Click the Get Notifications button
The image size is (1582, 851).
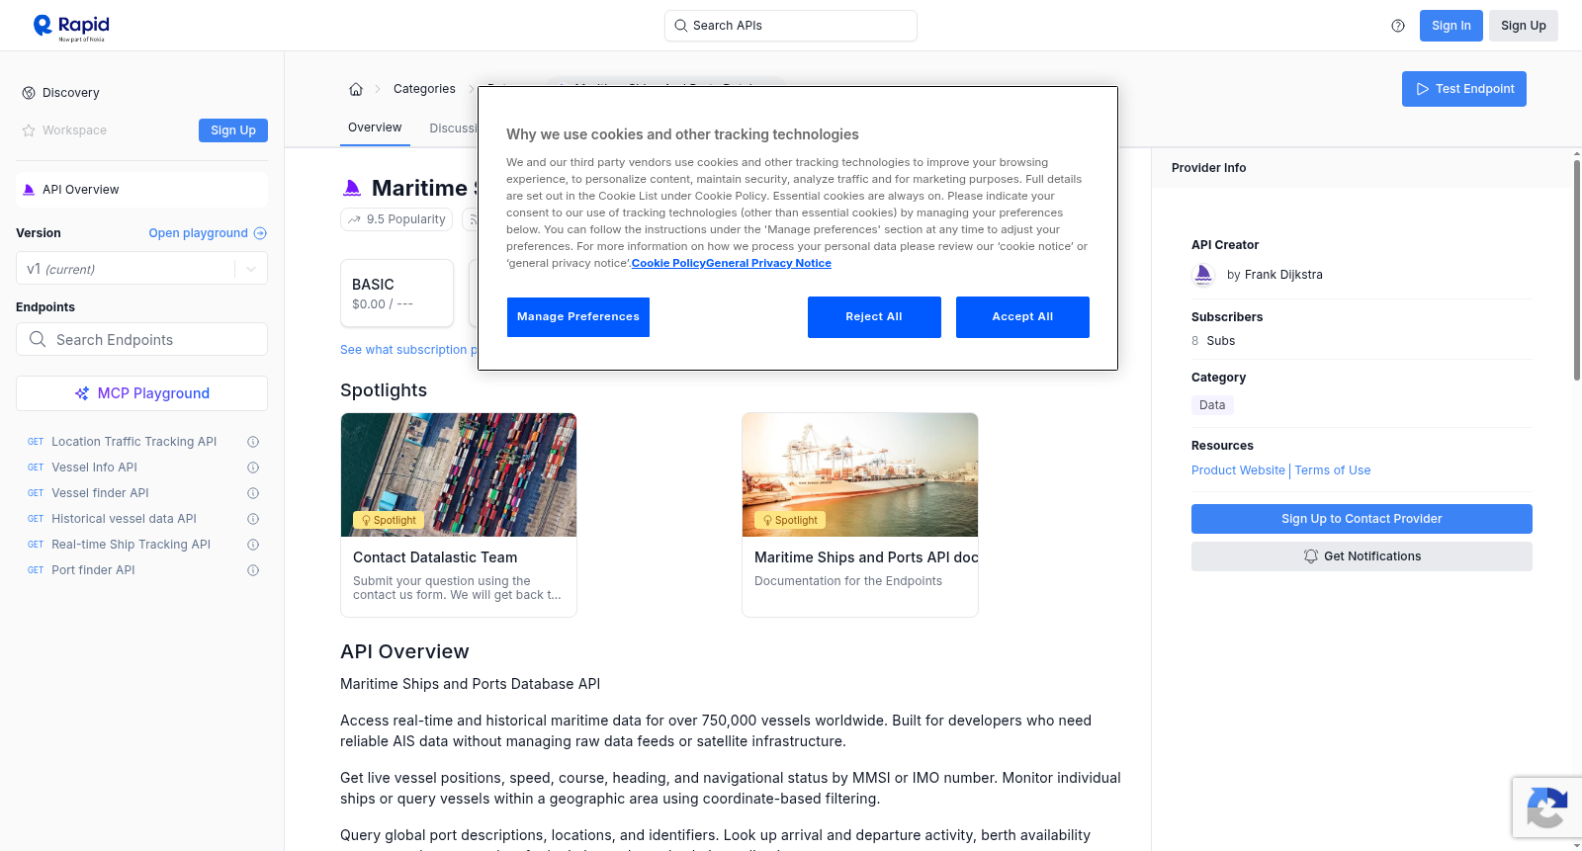coord(1362,556)
